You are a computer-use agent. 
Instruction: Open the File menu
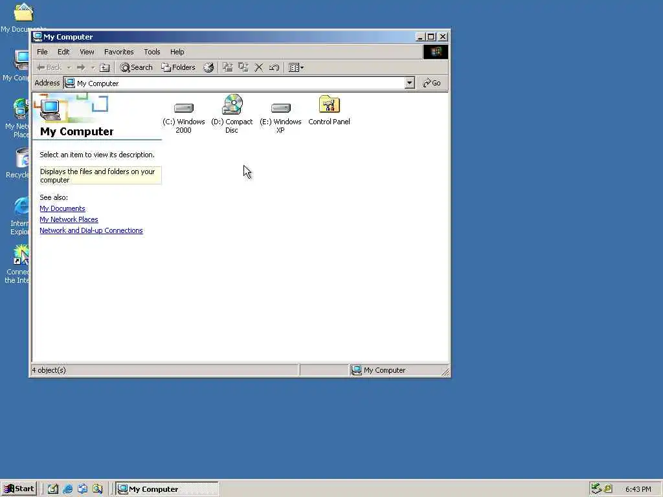tap(42, 52)
